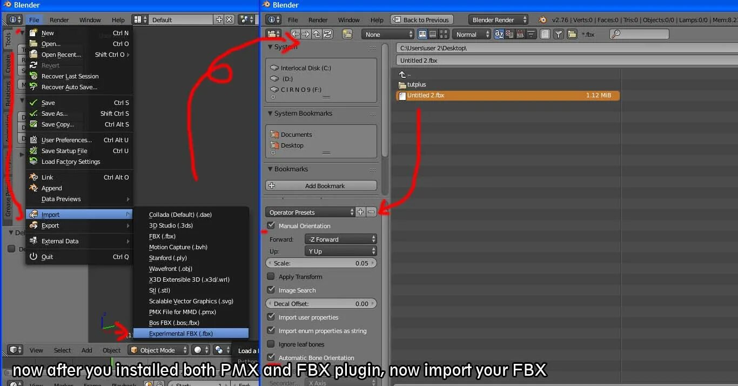Add a new screen layout with plus

219,19
